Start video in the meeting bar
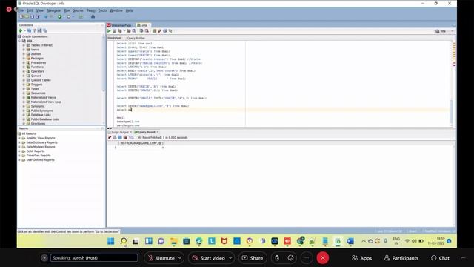Image resolution: width=474 pixels, height=267 pixels. (209, 258)
